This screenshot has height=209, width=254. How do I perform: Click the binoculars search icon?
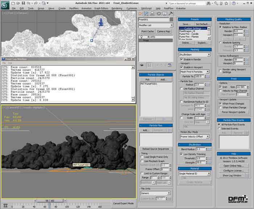[209, 3]
